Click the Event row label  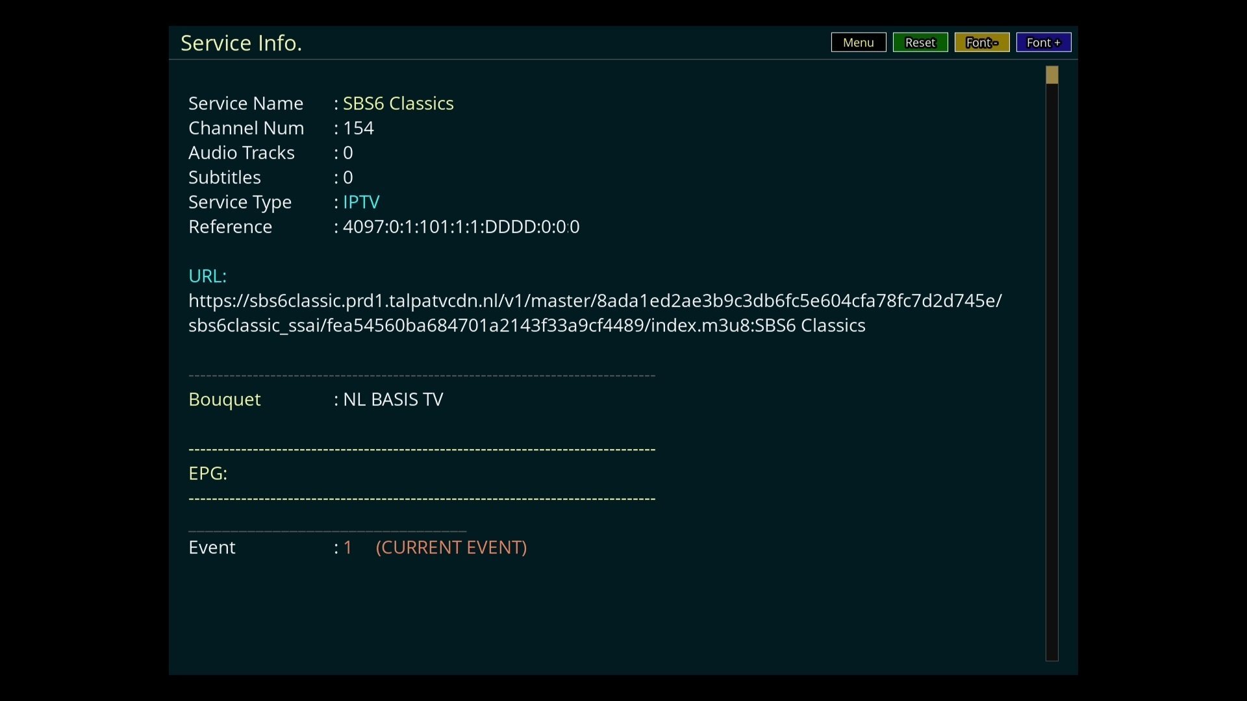click(x=212, y=548)
